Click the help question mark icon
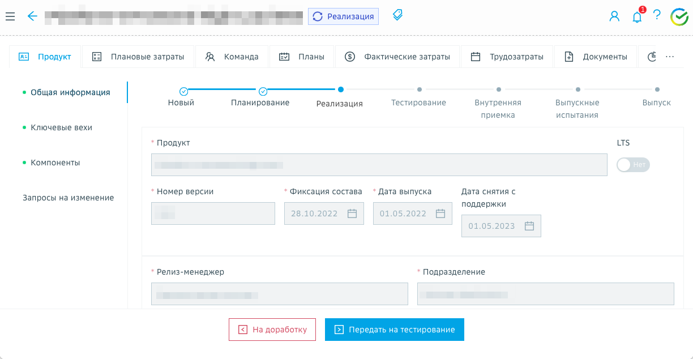The height and width of the screenshot is (359, 693). point(657,15)
